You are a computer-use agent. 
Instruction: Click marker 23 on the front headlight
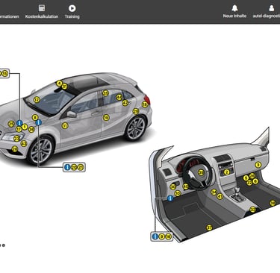point(16,139)
